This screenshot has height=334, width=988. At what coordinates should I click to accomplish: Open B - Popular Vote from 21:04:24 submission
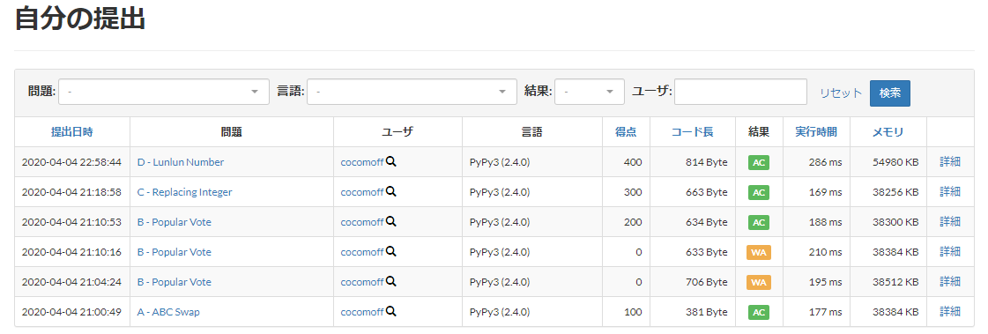174,282
